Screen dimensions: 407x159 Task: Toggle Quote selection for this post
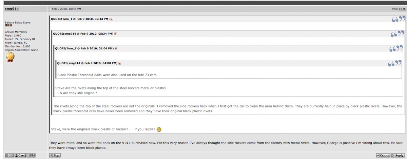click(x=383, y=155)
